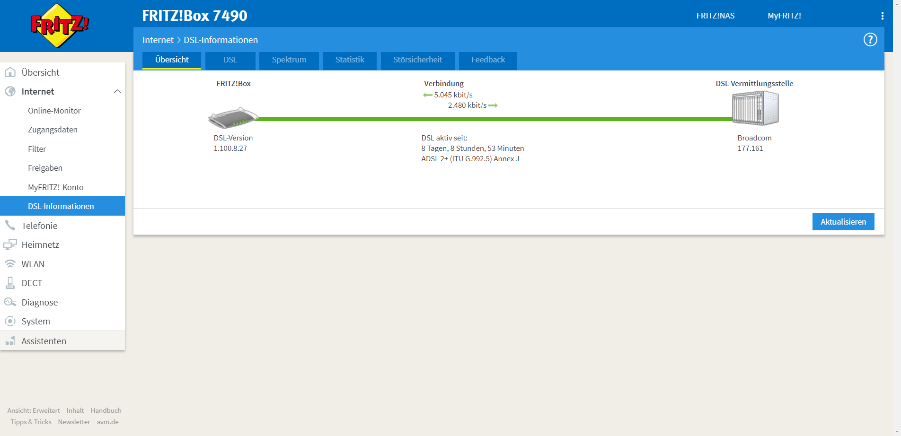Click the page scrollbar up arrow

897,3
